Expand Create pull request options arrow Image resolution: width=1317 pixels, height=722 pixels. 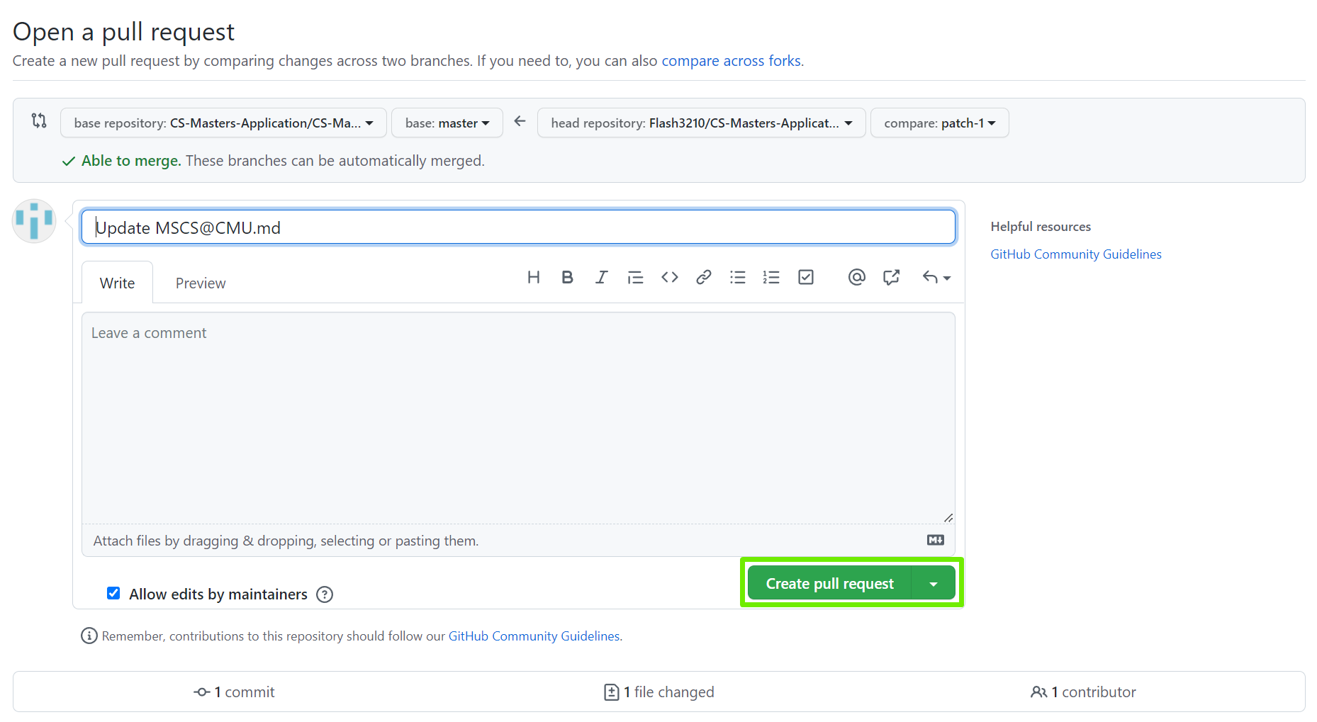tap(934, 583)
